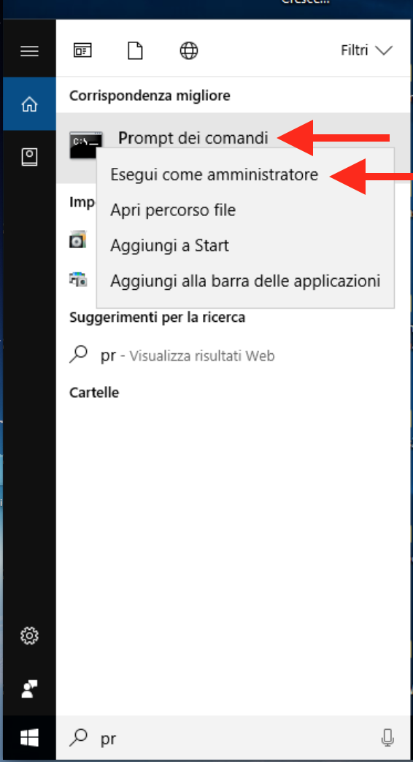Select Aggiungi alla barra delle applicazioni
The image size is (413, 762).
tap(245, 281)
